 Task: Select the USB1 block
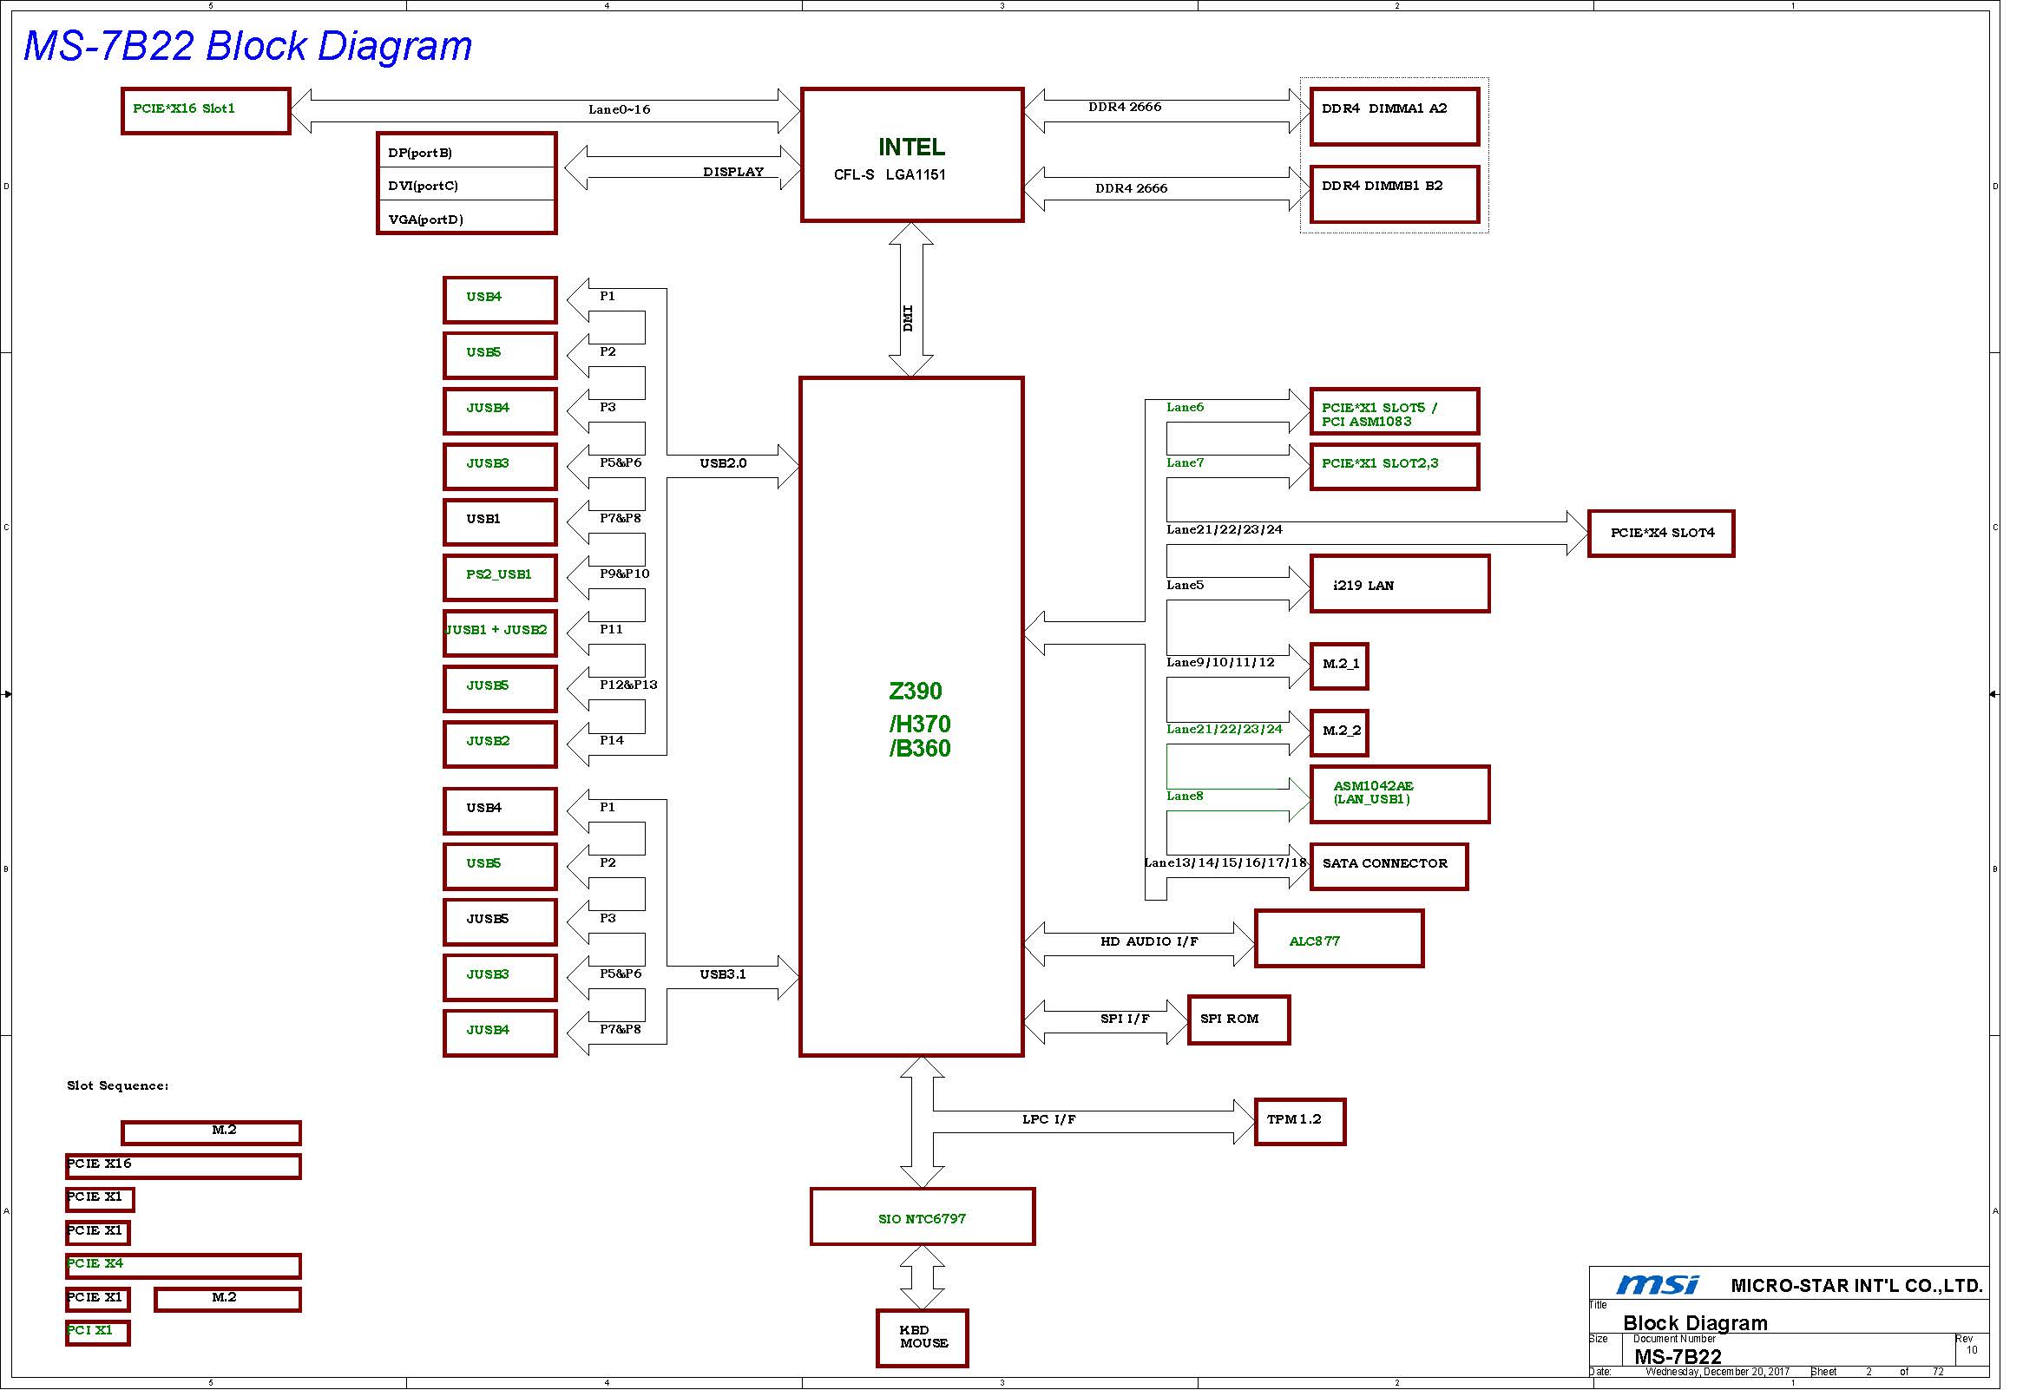pos(500,521)
